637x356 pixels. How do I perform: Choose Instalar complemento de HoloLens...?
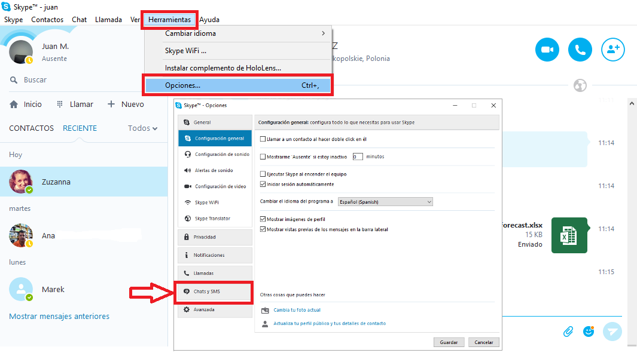coord(239,67)
